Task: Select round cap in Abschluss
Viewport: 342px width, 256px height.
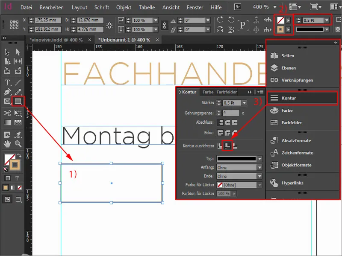Action: (227, 123)
